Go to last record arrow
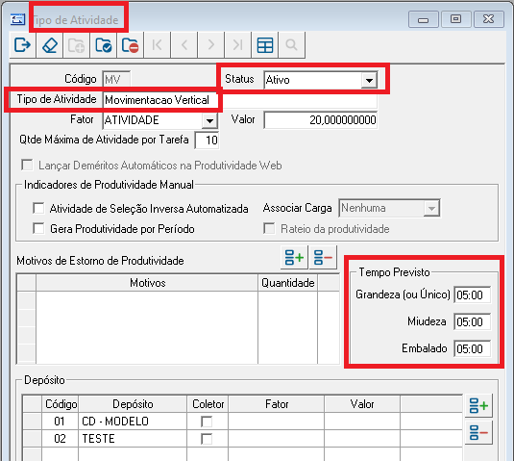Screen dimensions: 514x461 coord(238,45)
